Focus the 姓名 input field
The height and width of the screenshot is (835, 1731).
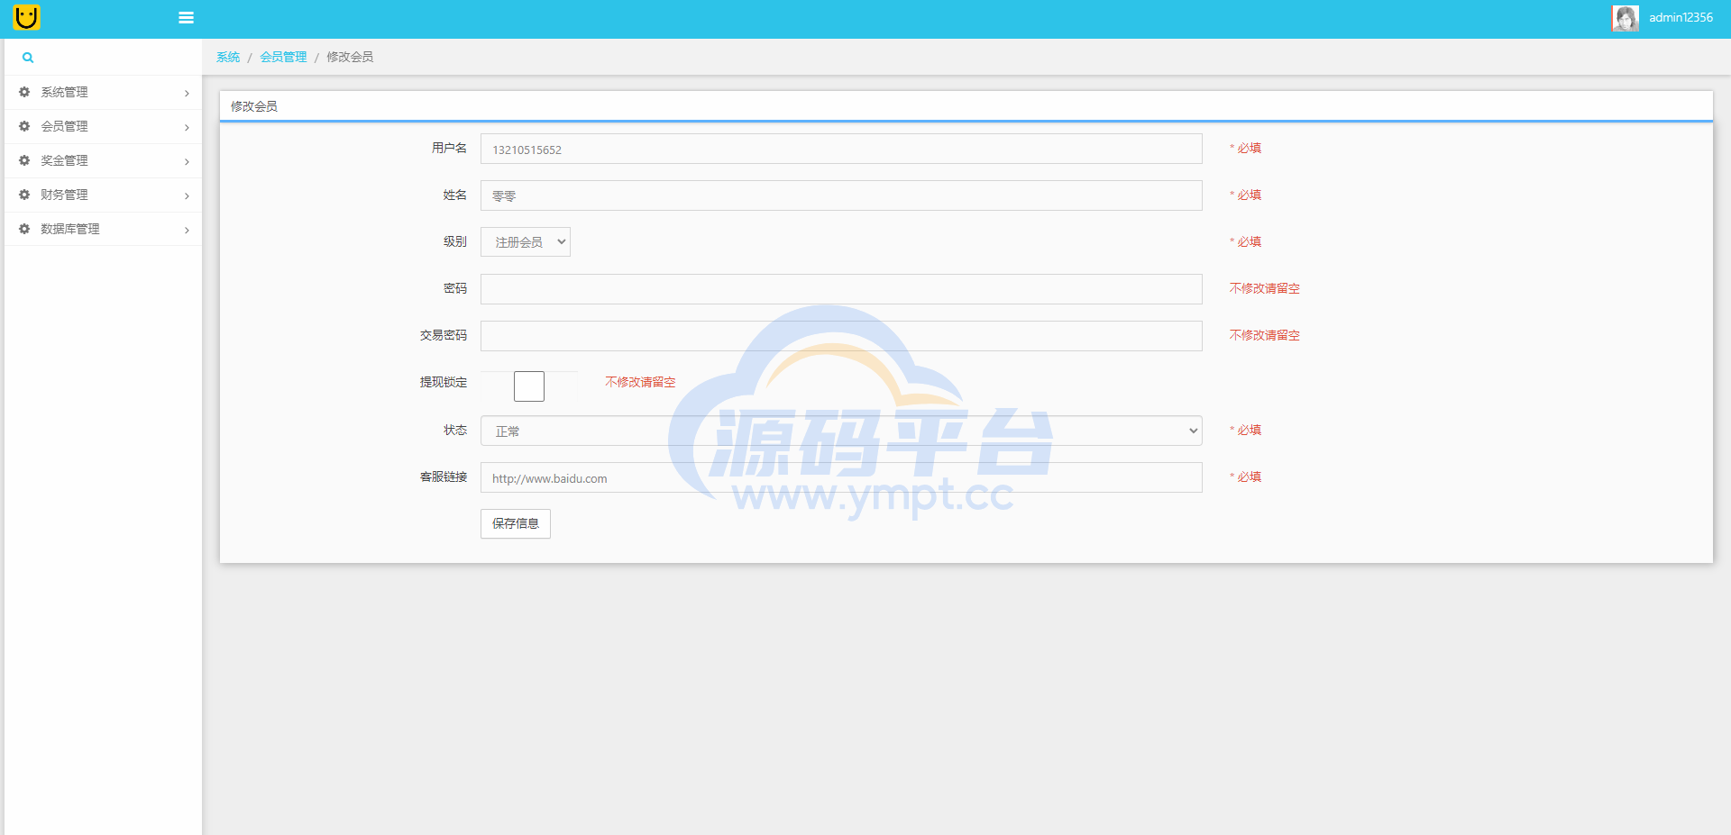point(841,195)
